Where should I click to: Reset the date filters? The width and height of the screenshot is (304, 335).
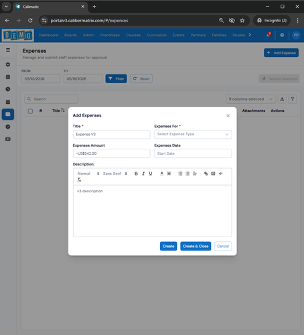click(141, 78)
